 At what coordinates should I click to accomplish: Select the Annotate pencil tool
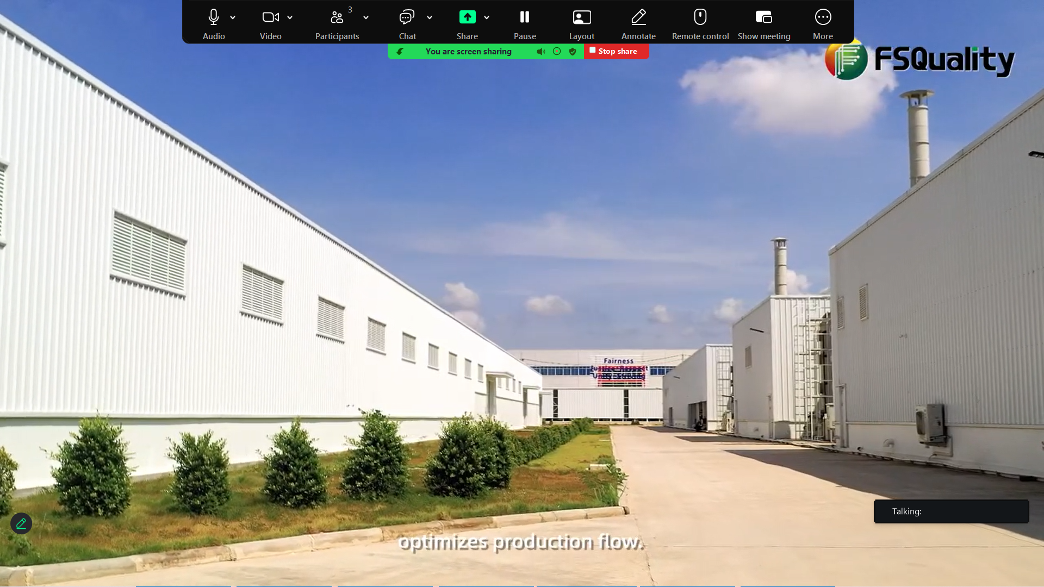click(638, 18)
